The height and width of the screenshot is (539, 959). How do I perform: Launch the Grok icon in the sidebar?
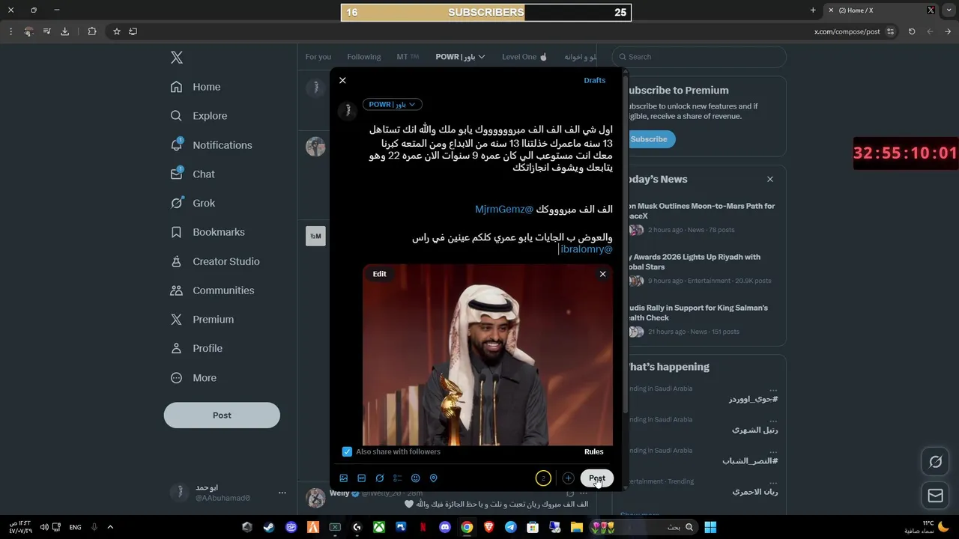tap(176, 203)
